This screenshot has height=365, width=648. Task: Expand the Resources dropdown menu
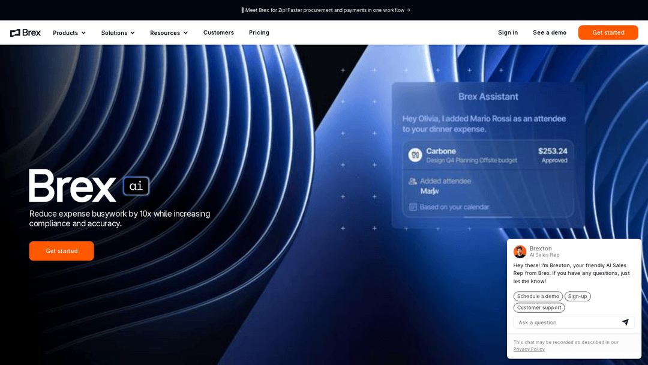click(x=169, y=32)
